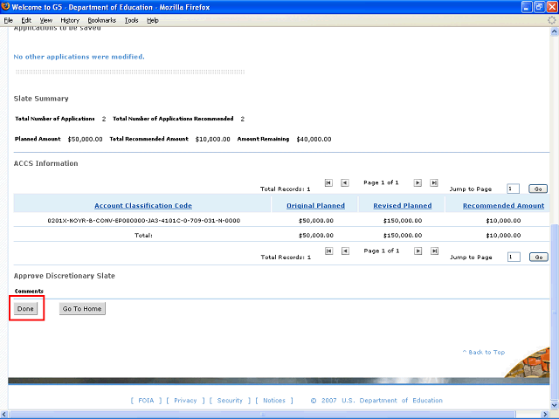Sort by Account Classification Code column

143,205
